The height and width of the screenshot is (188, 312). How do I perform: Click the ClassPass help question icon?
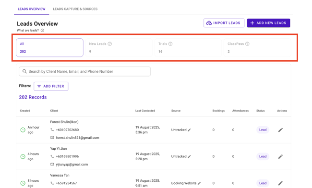(x=247, y=44)
